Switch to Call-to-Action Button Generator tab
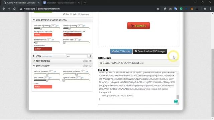214x120 pixels. click(x=22, y=3)
